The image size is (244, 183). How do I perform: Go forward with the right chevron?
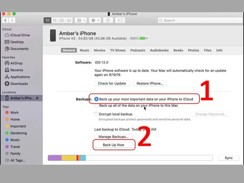pyautogui.click(x=12, y=20)
